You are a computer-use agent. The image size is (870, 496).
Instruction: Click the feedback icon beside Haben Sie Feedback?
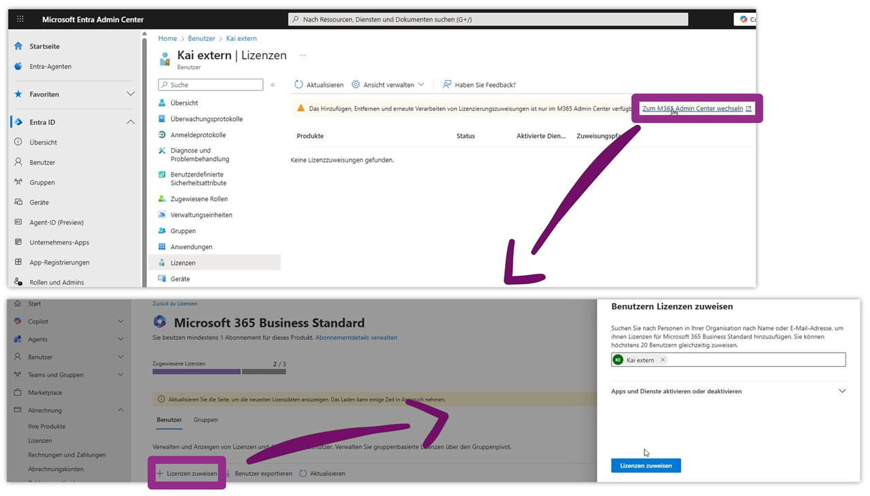click(447, 85)
